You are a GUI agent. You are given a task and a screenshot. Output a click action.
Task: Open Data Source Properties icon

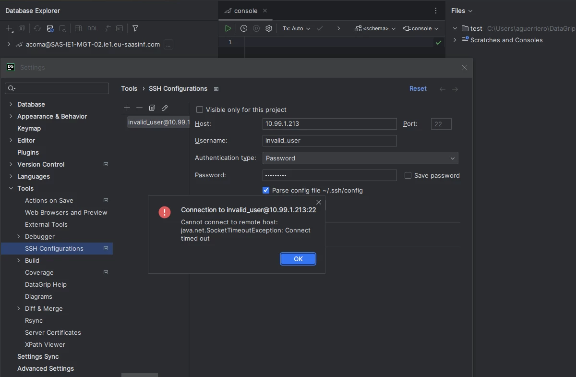(x=50, y=28)
